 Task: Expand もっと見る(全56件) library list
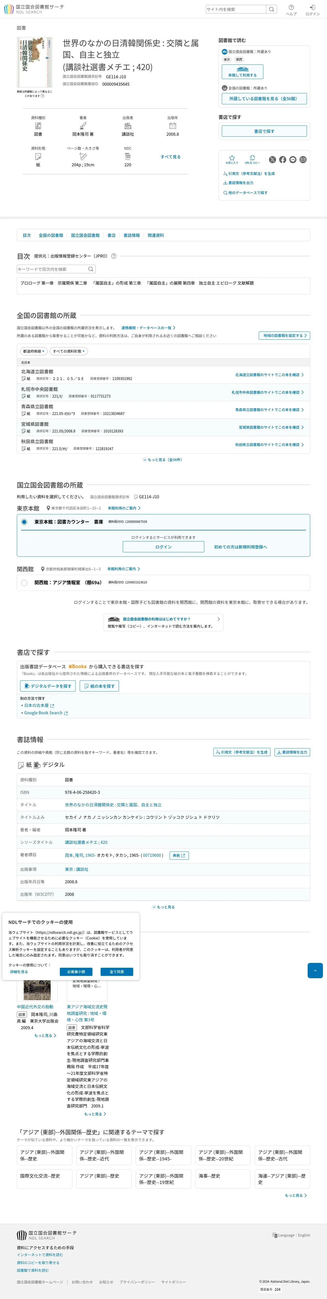163,459
